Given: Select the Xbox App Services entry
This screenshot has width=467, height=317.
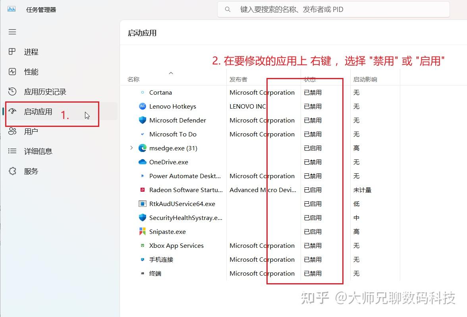Looking at the screenshot, I should [x=176, y=245].
